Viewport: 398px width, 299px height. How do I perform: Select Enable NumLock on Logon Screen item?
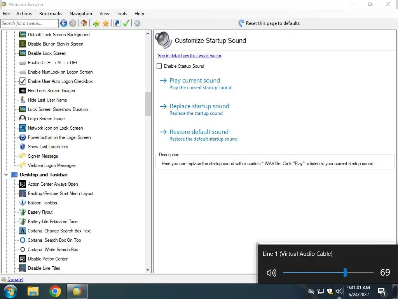coord(60,72)
